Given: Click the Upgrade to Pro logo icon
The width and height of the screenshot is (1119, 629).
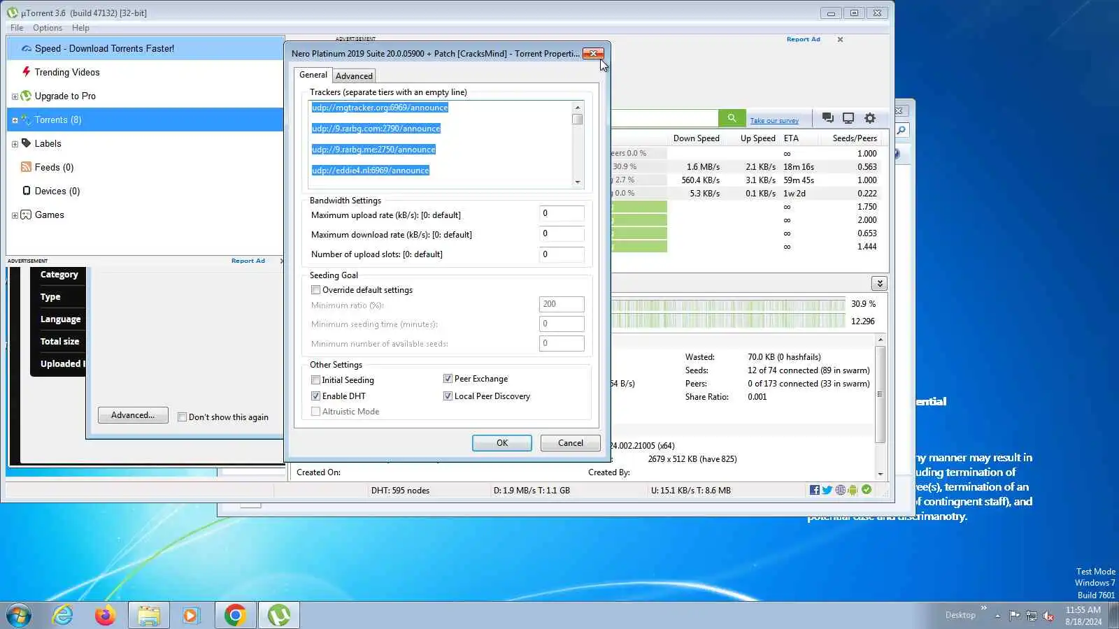Looking at the screenshot, I should [26, 96].
